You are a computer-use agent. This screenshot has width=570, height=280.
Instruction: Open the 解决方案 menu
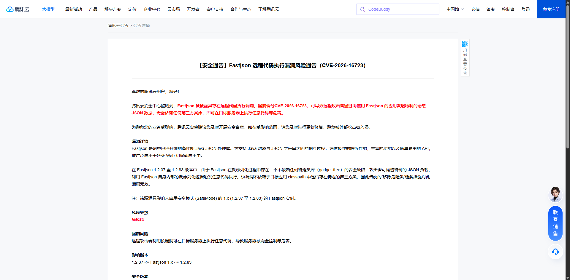pyautogui.click(x=113, y=9)
